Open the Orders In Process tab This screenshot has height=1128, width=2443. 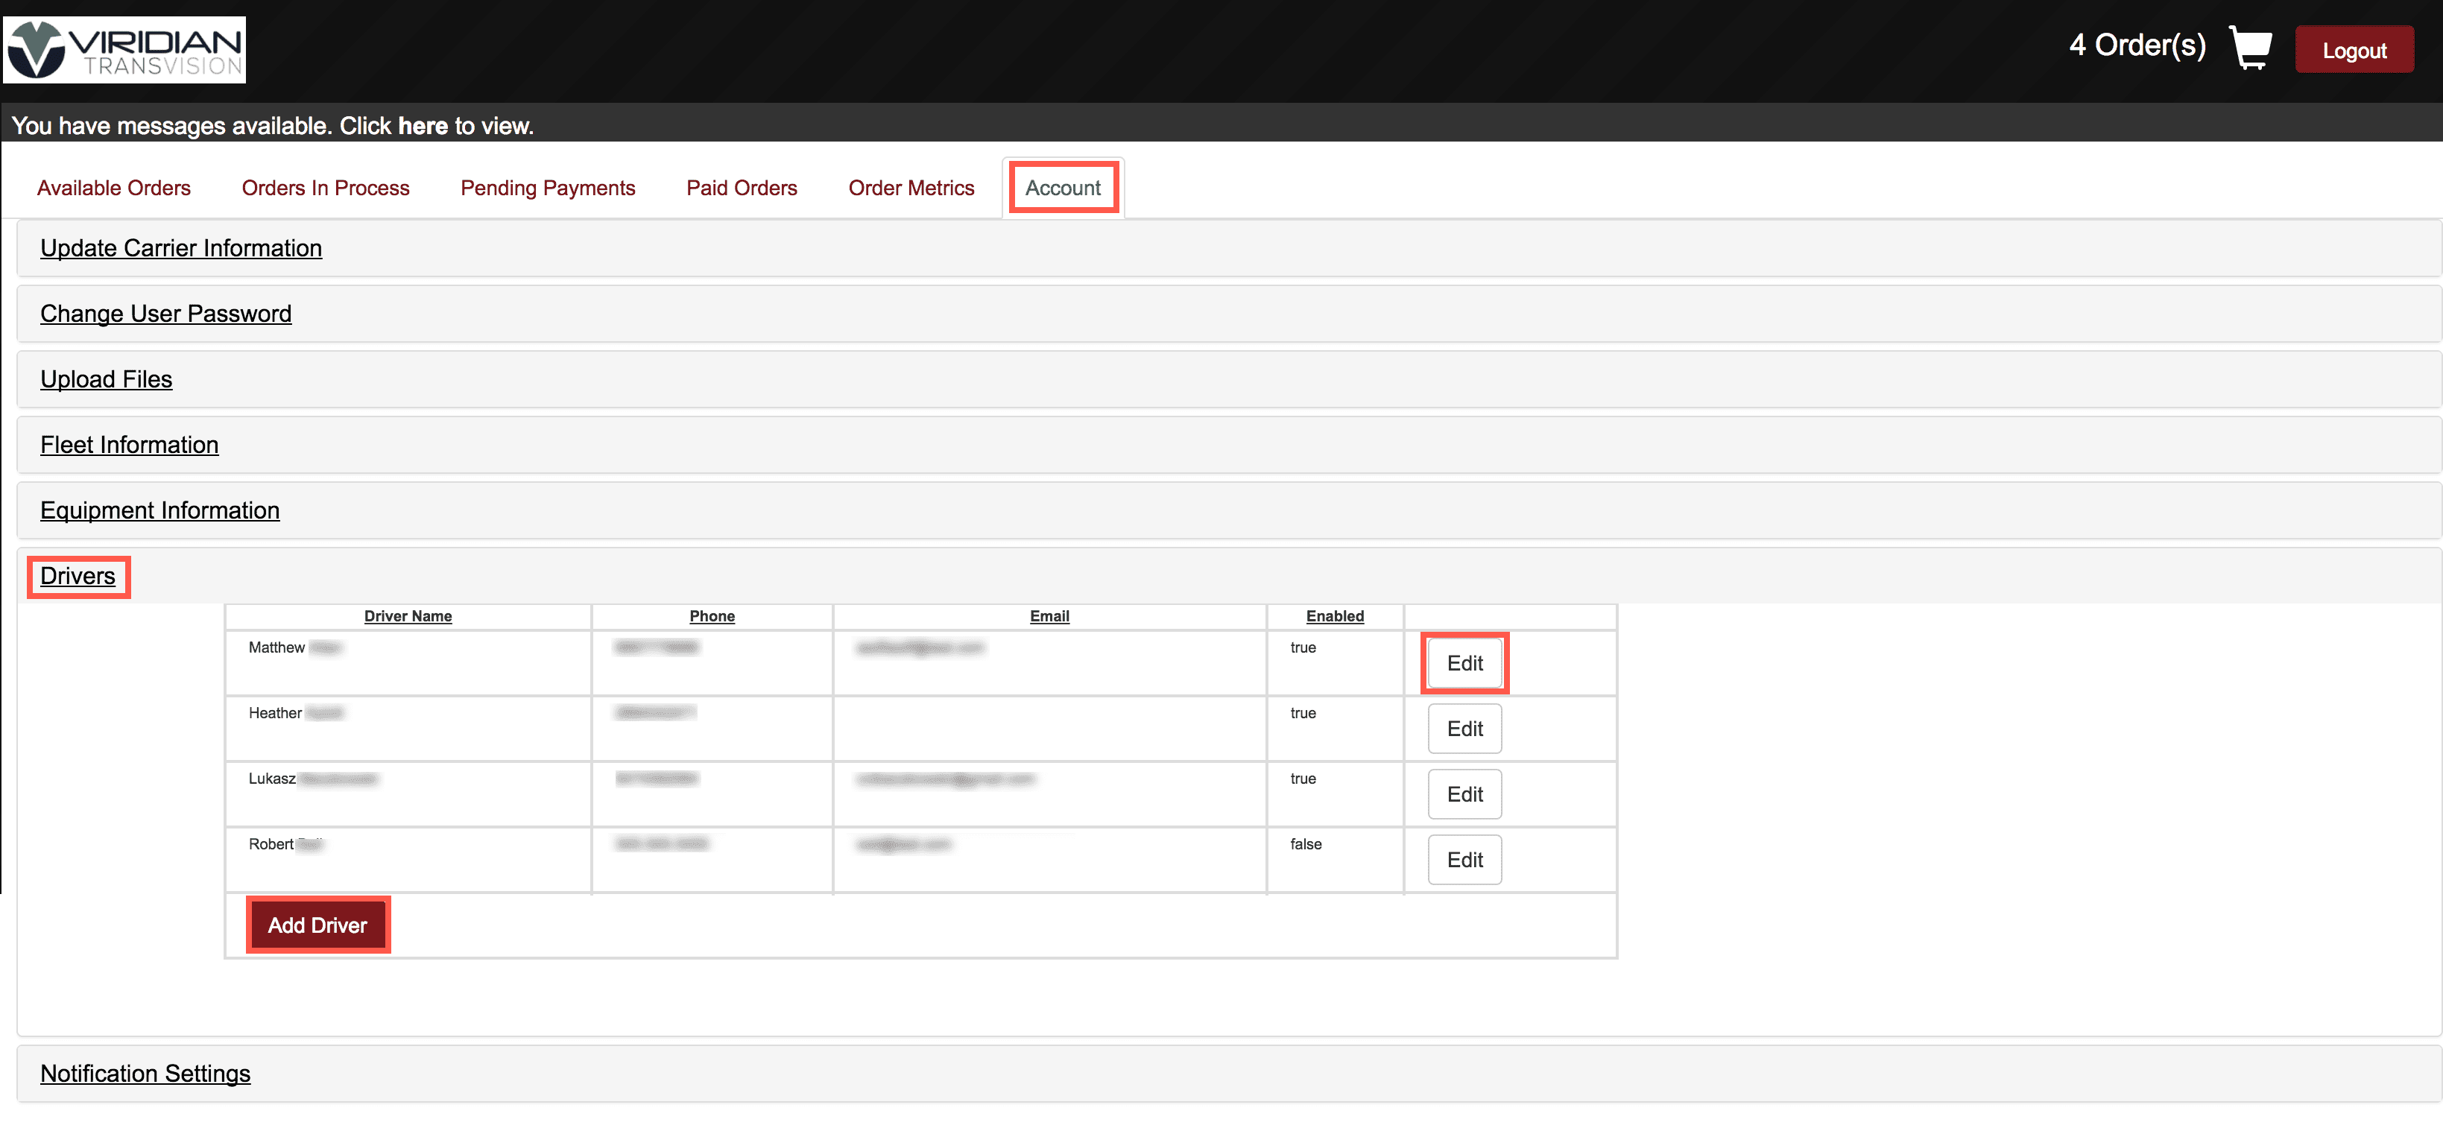coord(325,188)
